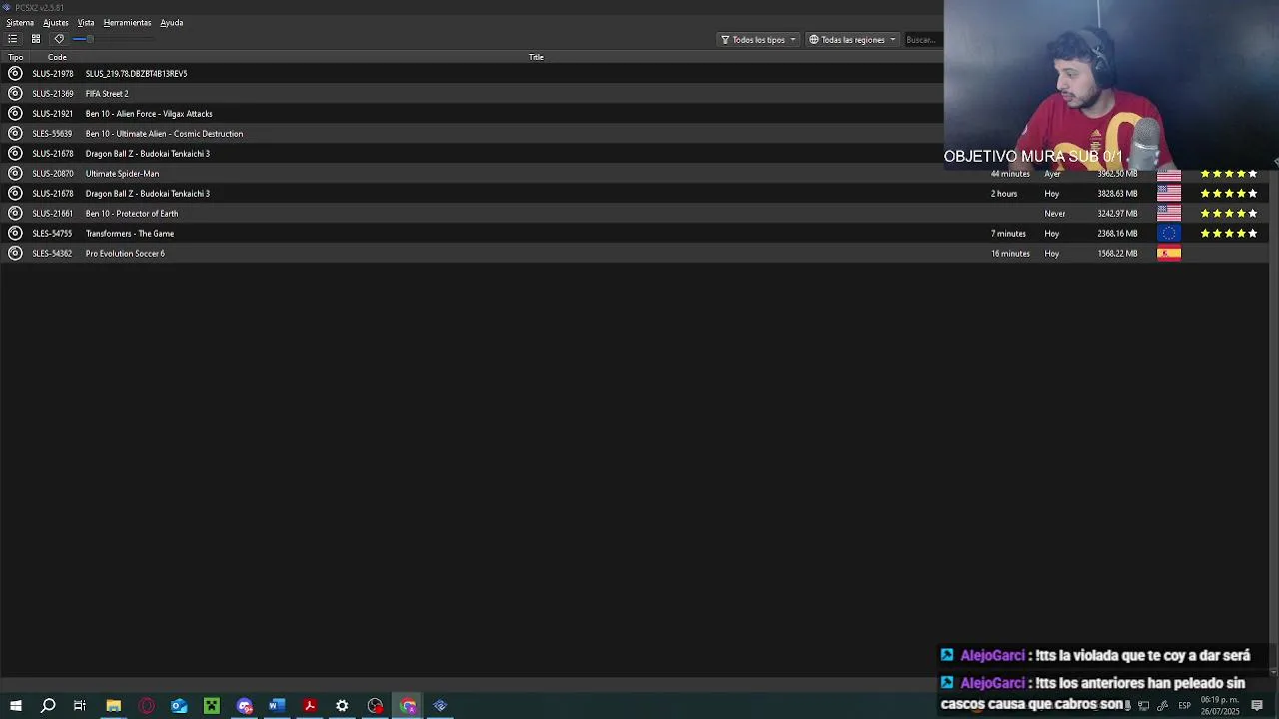Click disc icon of Pro Evolution Soccer 6
This screenshot has width=1279, height=719.
(x=15, y=253)
